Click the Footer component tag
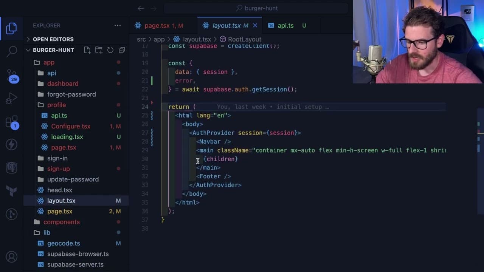Screen dimensions: 484x272 (x=213, y=176)
